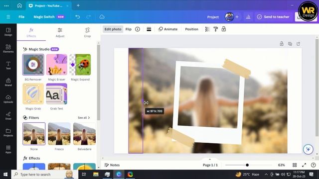Image resolution: width=319 pixels, height=179 pixels.
Task: Select the Magic Eraser tool
Action: (x=56, y=65)
